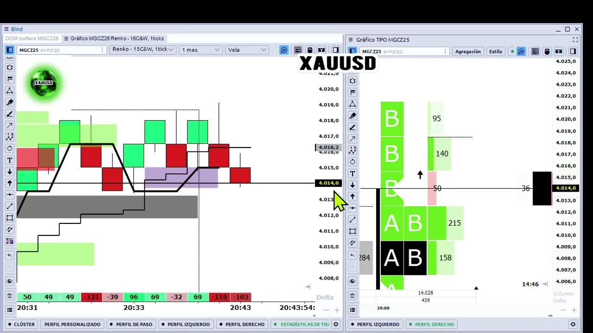Switch to DOM surface MGCZ25 tab
The height and width of the screenshot is (333, 593).
pyautogui.click(x=32, y=38)
